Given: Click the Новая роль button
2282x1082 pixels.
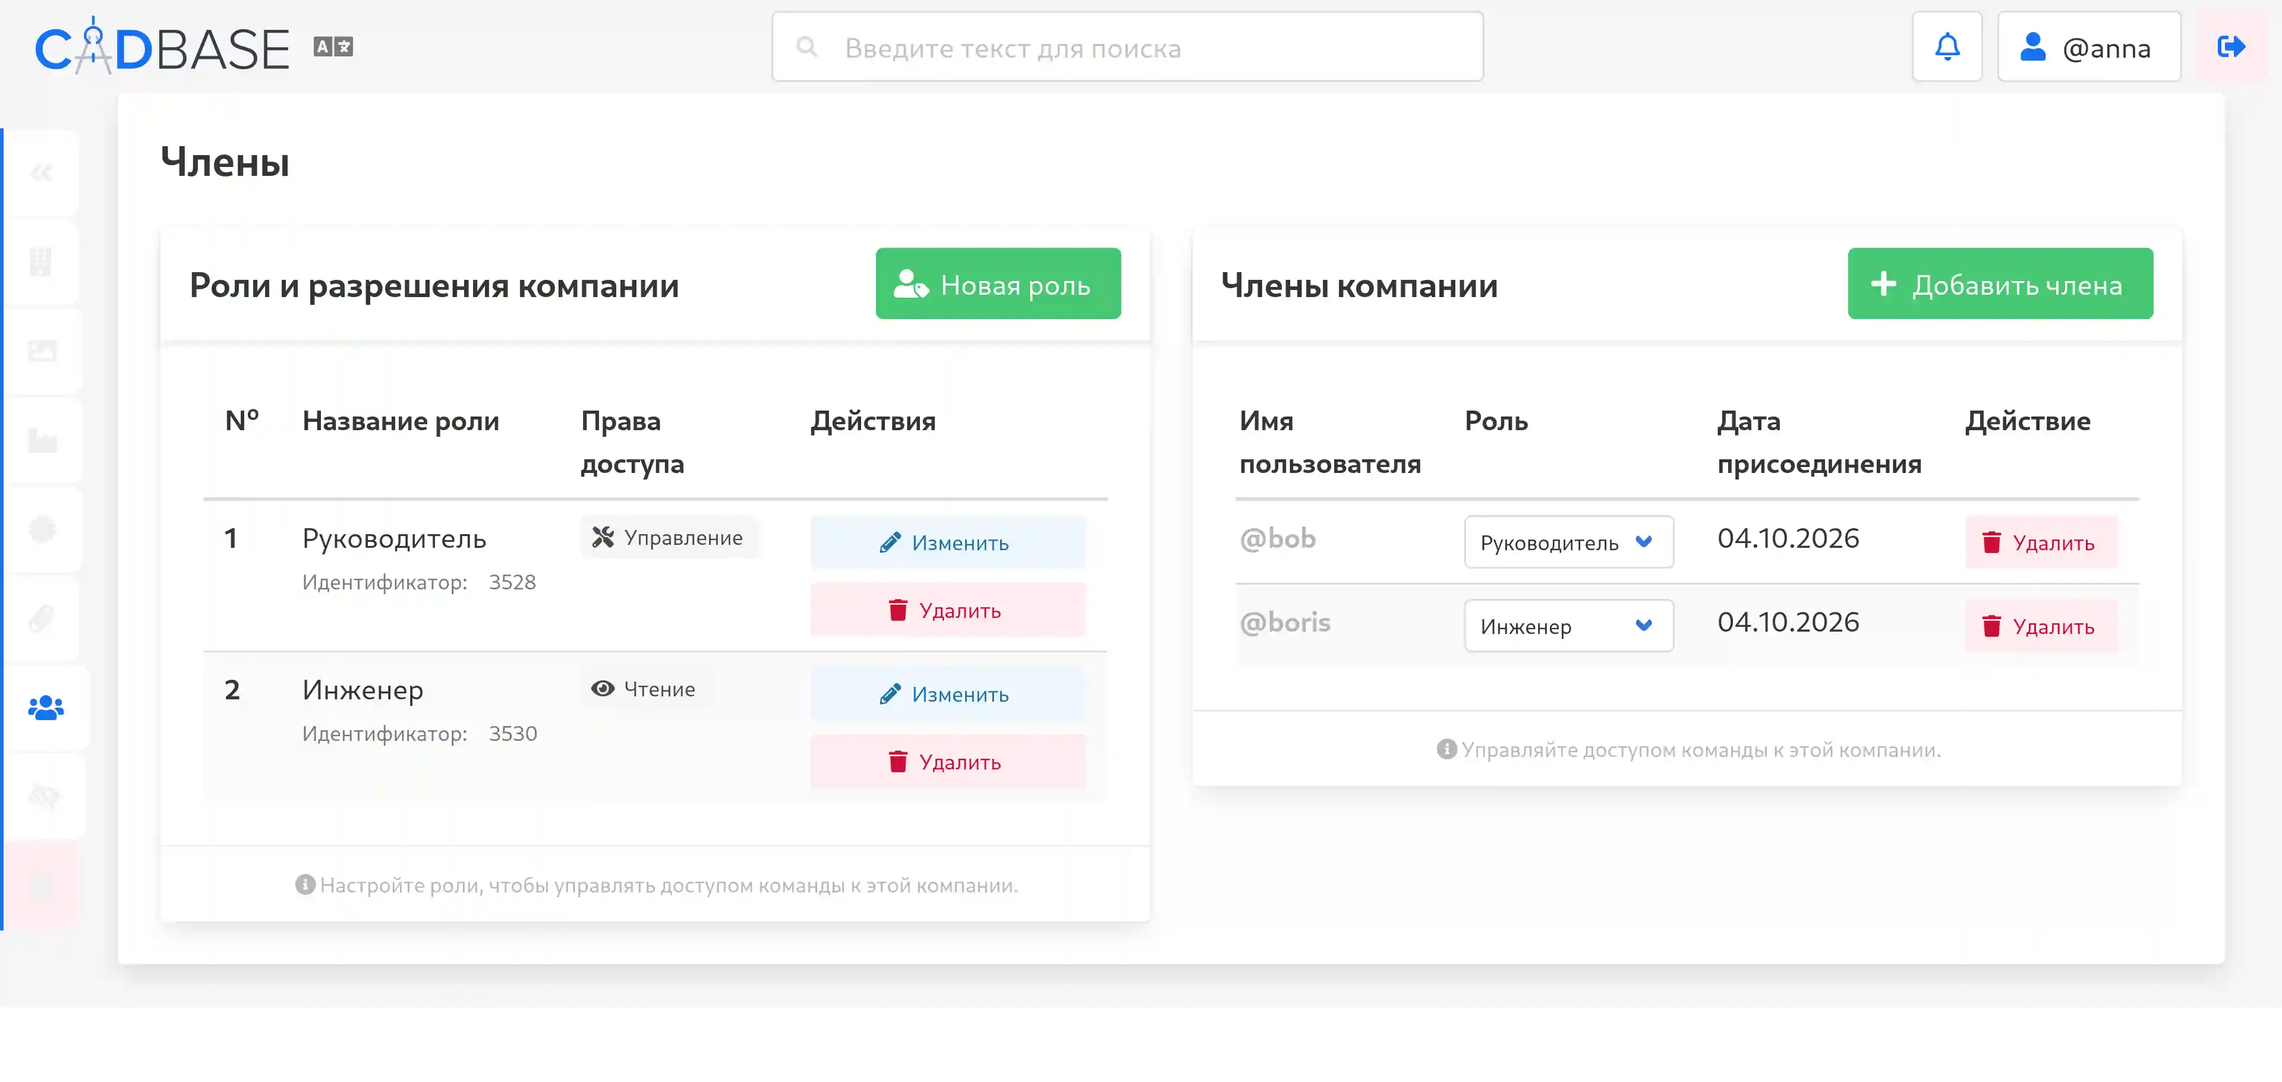Looking at the screenshot, I should [x=998, y=283].
